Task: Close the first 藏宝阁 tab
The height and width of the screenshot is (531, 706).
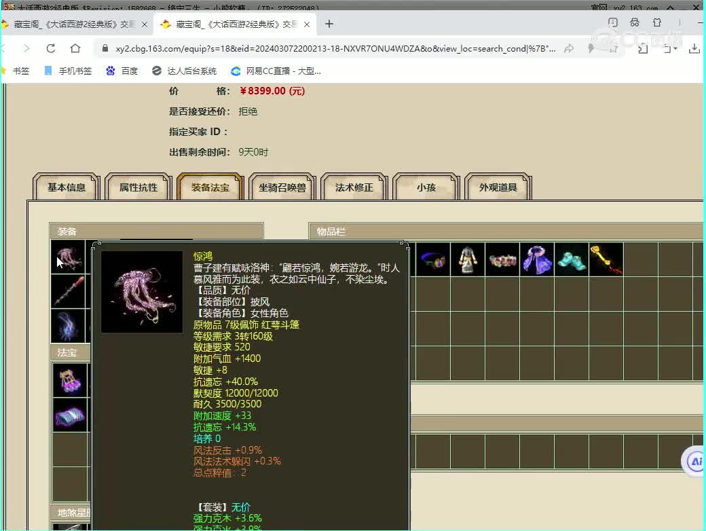Action: coord(145,24)
